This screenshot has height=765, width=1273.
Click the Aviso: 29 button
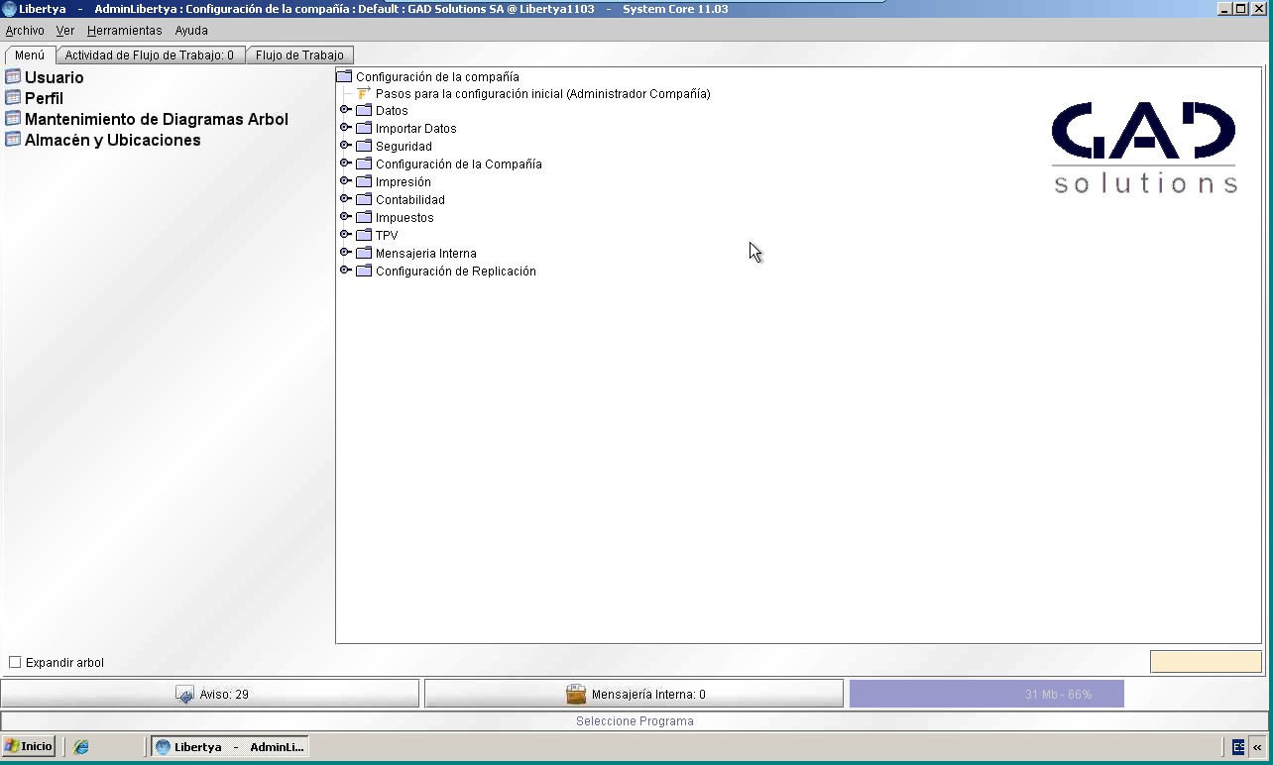point(210,694)
